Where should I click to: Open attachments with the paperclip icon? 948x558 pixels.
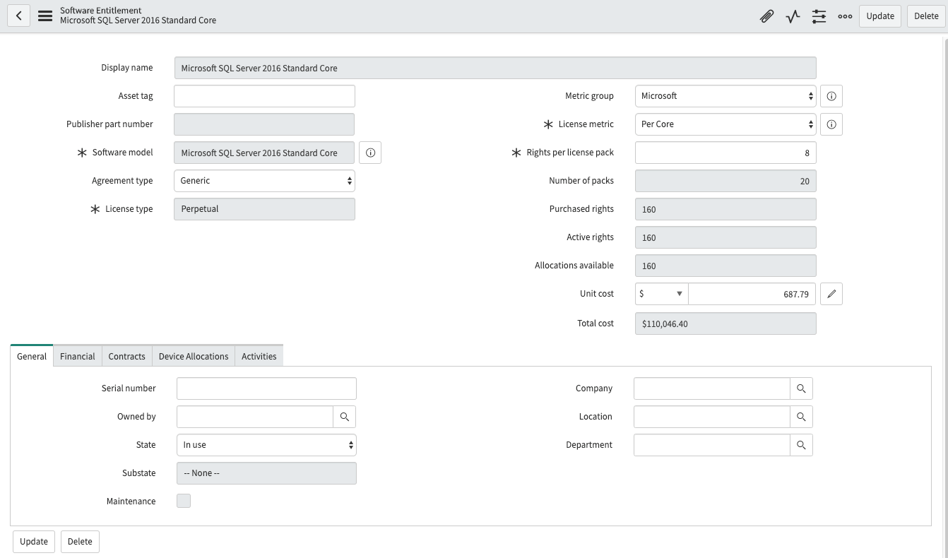766,16
